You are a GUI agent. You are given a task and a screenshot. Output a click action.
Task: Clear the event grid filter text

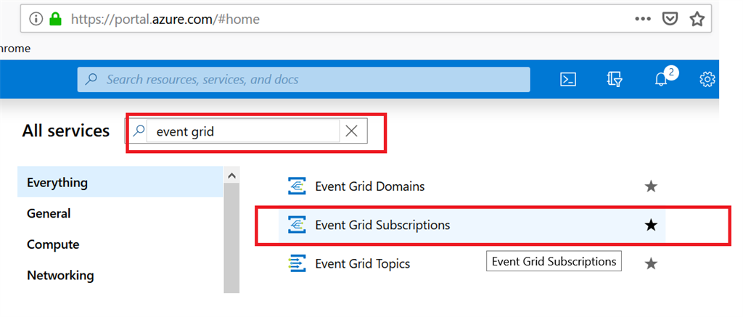352,131
